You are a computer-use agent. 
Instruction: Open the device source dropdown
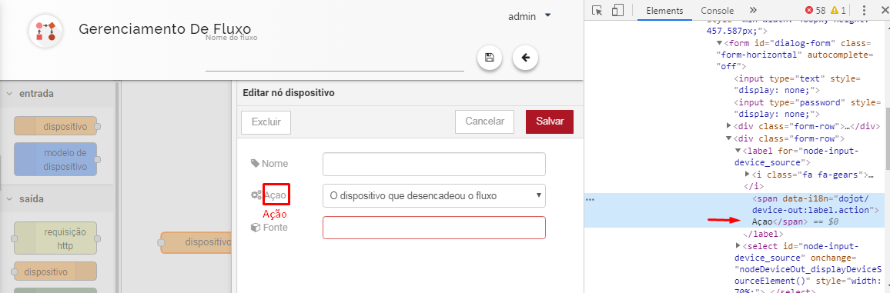[433, 196]
